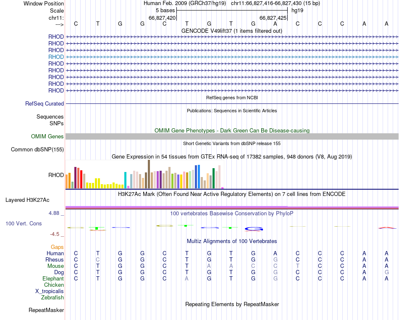Click the hg19 label beside scale bar

point(297,11)
